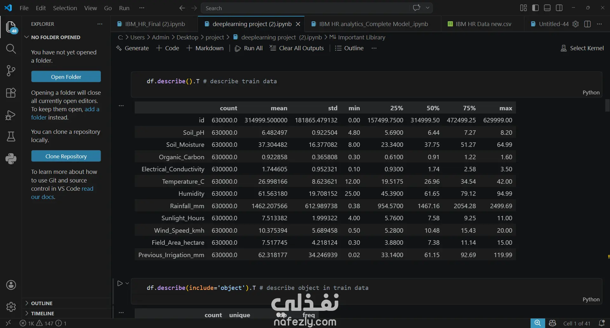Click the zoom status bar icon
Viewport: 610px width, 328px height.
pos(538,323)
